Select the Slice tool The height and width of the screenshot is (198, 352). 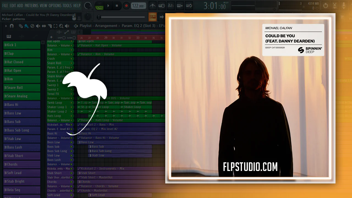pyautogui.click(x=50, y=26)
